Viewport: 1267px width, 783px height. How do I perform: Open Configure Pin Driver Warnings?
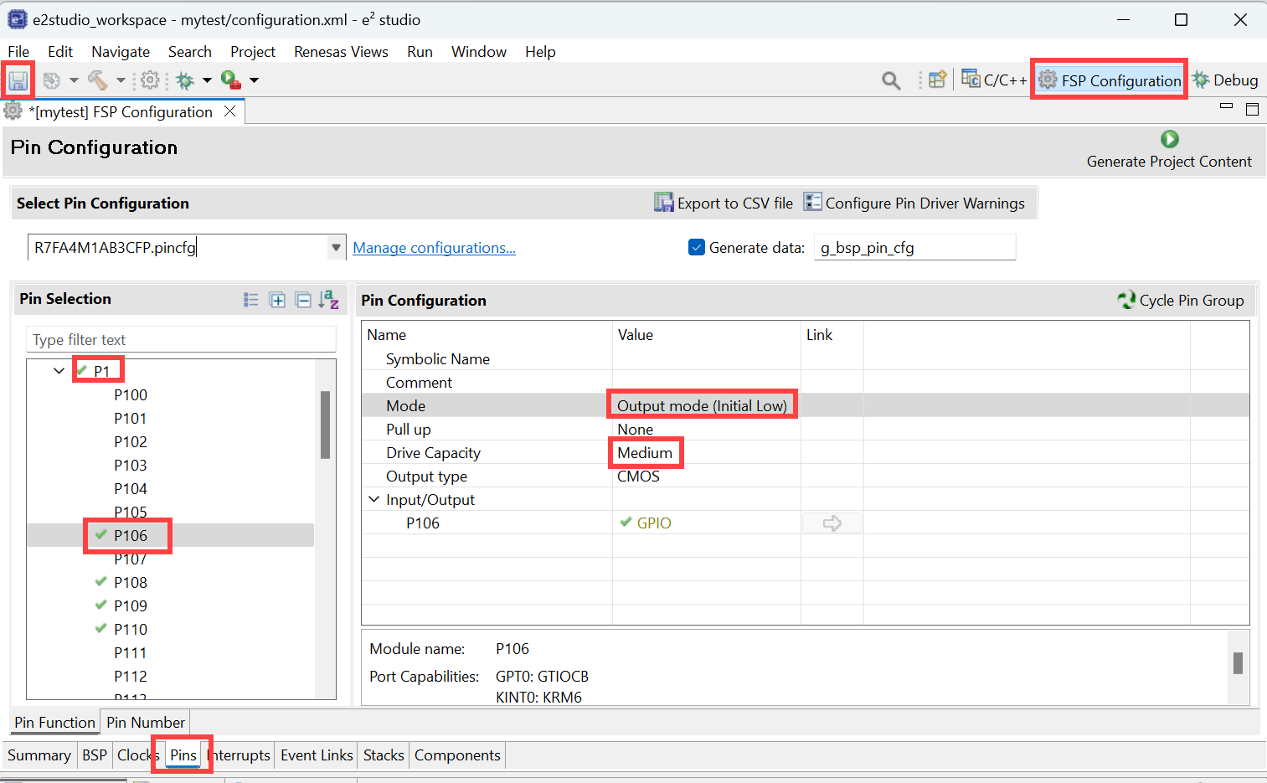[x=914, y=203]
